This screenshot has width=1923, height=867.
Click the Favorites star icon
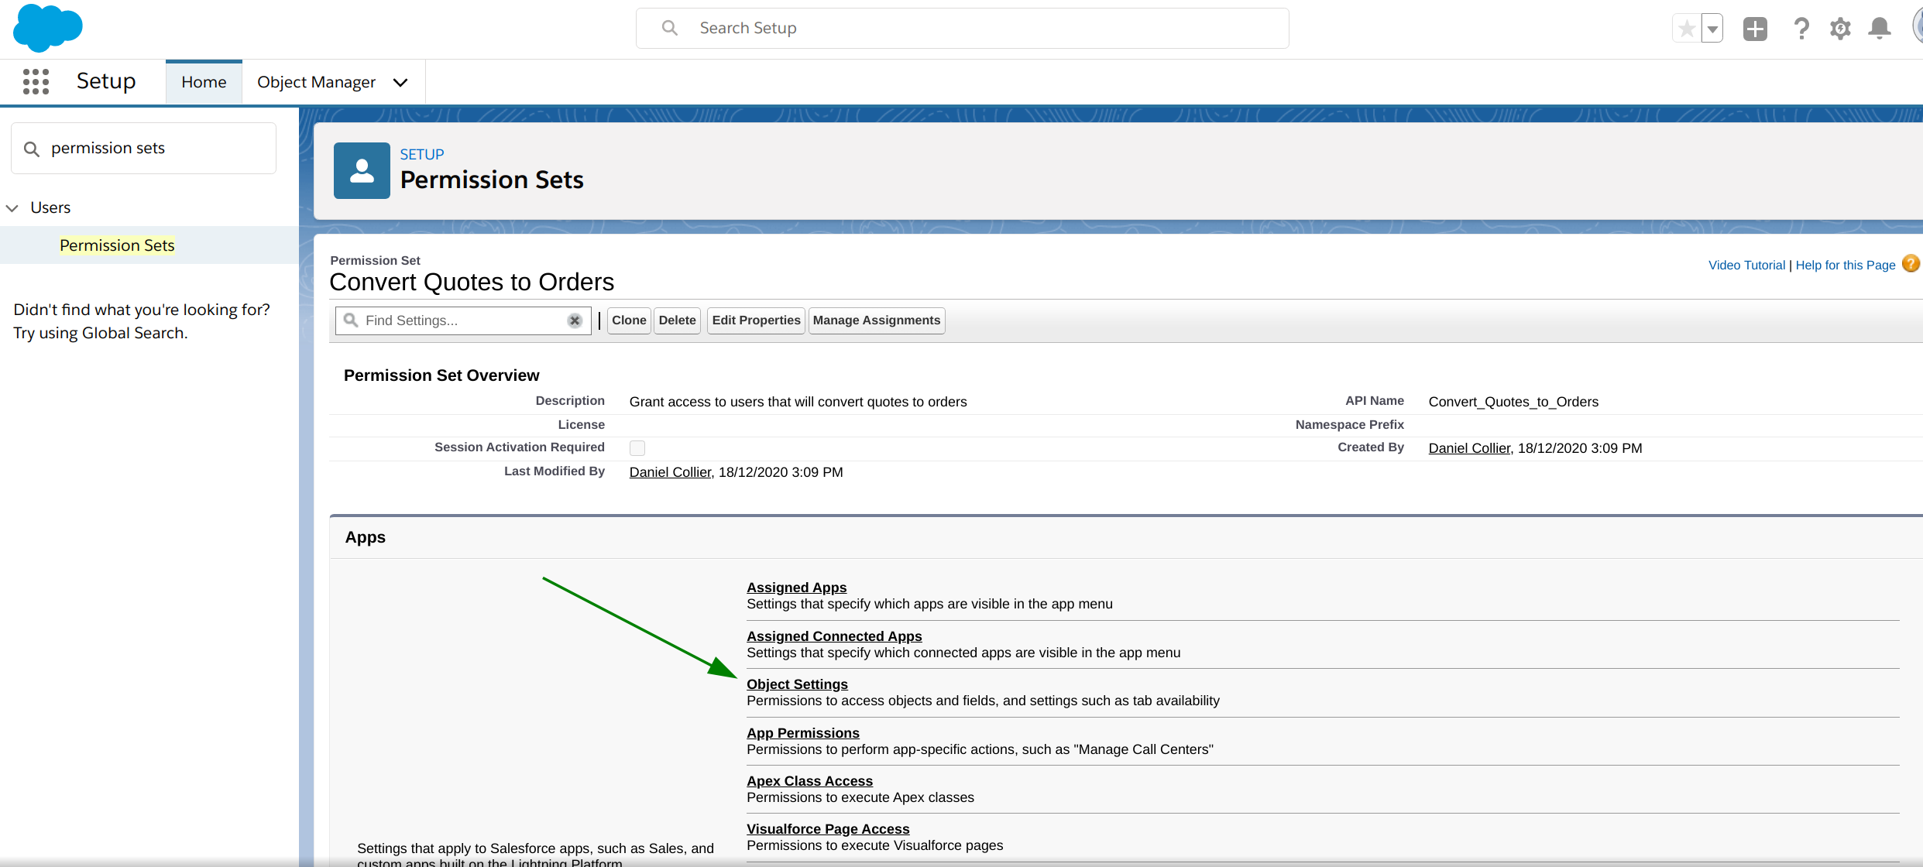point(1687,29)
